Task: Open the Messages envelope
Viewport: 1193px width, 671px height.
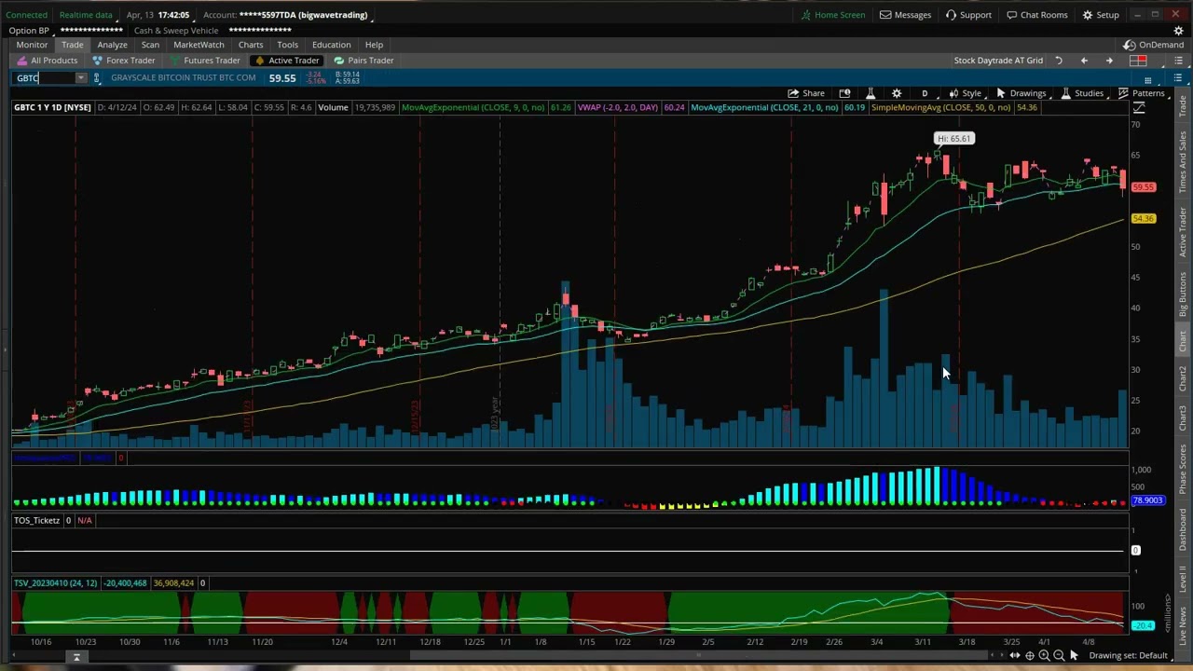Action: (905, 15)
